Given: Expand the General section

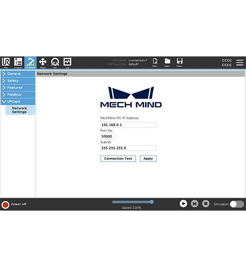Looking at the screenshot, I should click(18, 74).
